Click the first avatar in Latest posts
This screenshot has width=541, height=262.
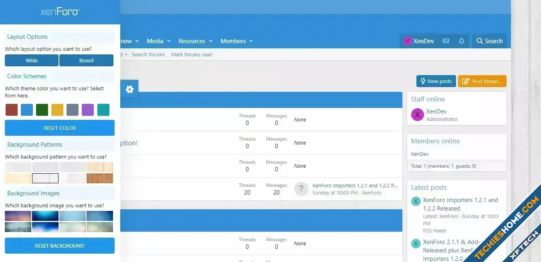click(x=416, y=201)
